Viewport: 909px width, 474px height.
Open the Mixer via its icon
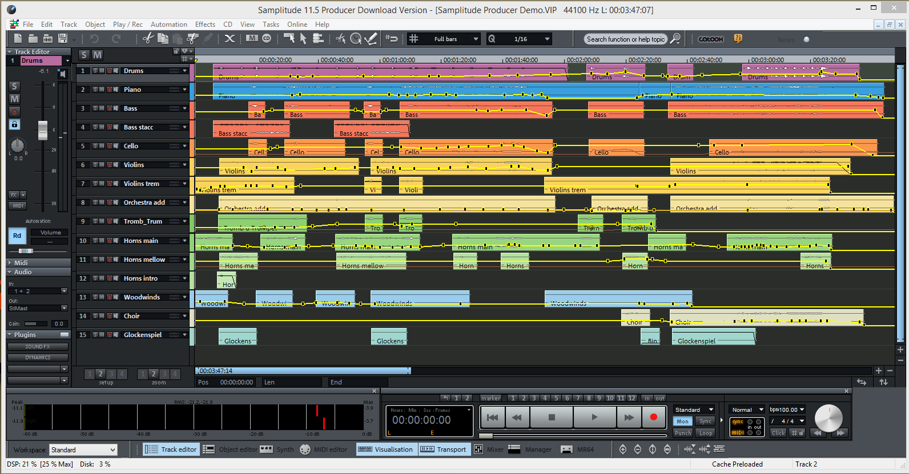coord(478,449)
